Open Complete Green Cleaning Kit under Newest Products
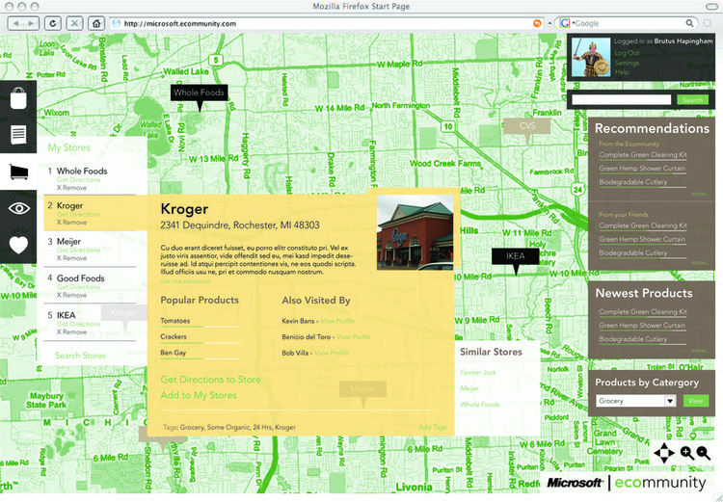Viewport: 723px width, 502px height. pos(643,312)
